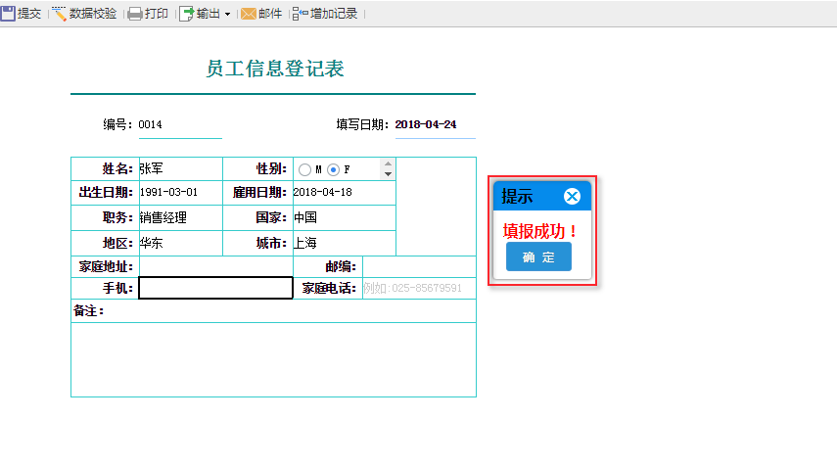Image resolution: width=837 pixels, height=466 pixels.
Task: Confirm the dialog with 确定 button
Action: click(x=538, y=256)
